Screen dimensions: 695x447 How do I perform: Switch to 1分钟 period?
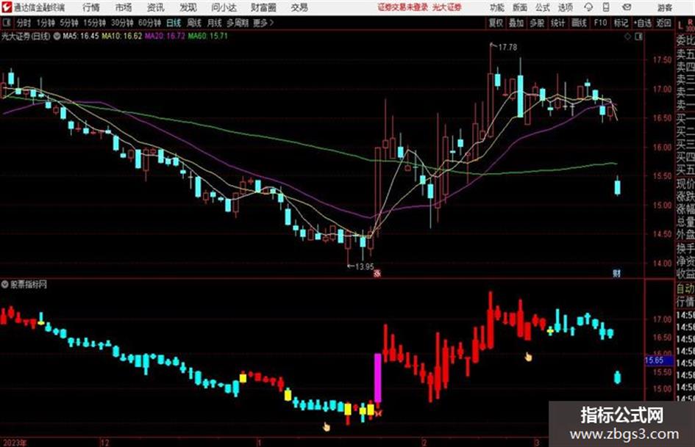(46, 23)
